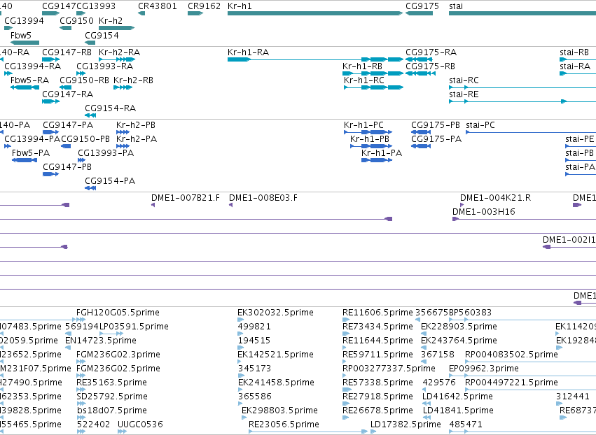596x435 pixels.
Task: Select the RE11606.5prime EST label
Action: [377, 313]
